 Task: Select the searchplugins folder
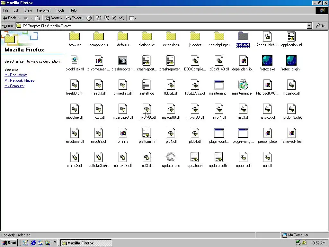[219, 36]
